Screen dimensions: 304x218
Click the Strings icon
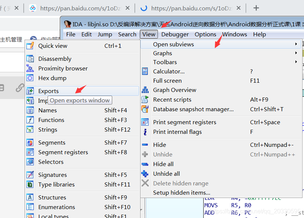[30, 130]
